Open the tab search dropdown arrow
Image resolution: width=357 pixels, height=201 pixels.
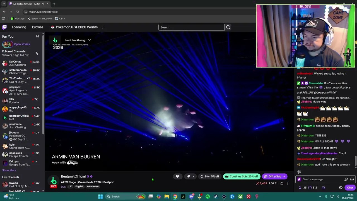[x=4, y=4]
